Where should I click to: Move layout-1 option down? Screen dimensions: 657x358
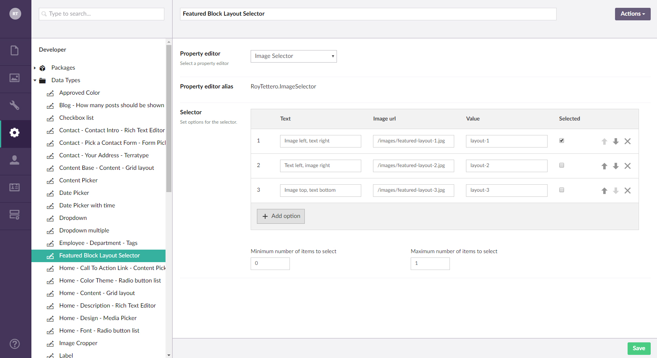point(616,141)
